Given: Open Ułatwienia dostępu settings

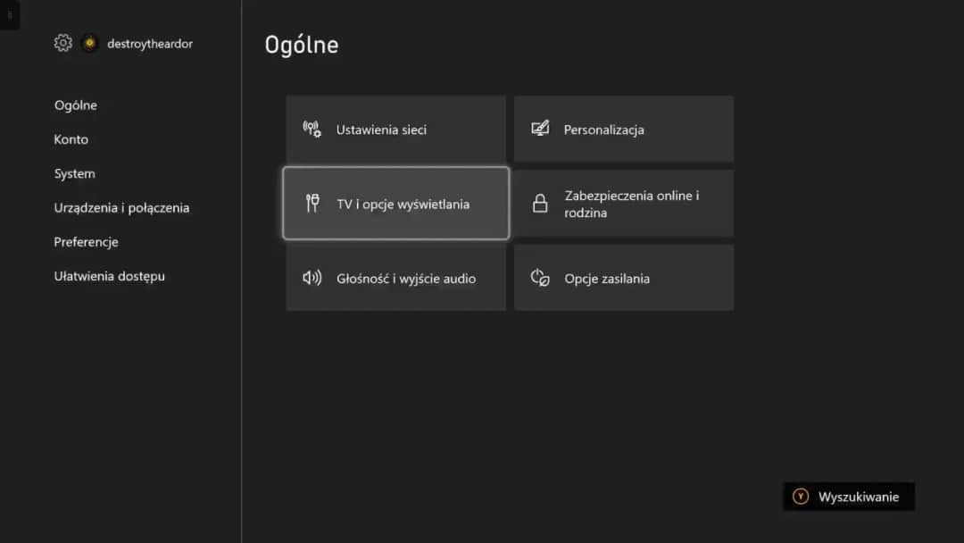Looking at the screenshot, I should point(109,276).
